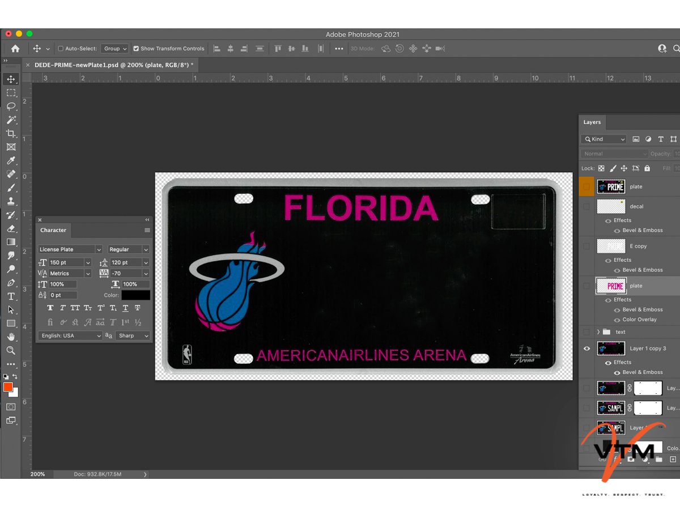Select the Zoom tool
The width and height of the screenshot is (680, 510).
[11, 350]
